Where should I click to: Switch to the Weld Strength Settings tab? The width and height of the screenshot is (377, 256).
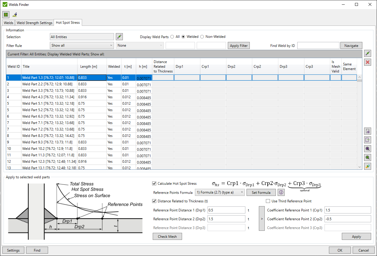coord(34,23)
